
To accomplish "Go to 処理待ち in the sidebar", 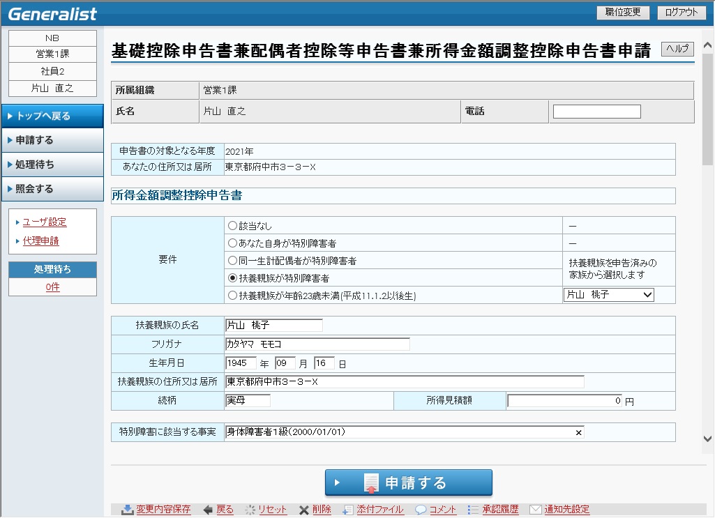I will (52, 165).
